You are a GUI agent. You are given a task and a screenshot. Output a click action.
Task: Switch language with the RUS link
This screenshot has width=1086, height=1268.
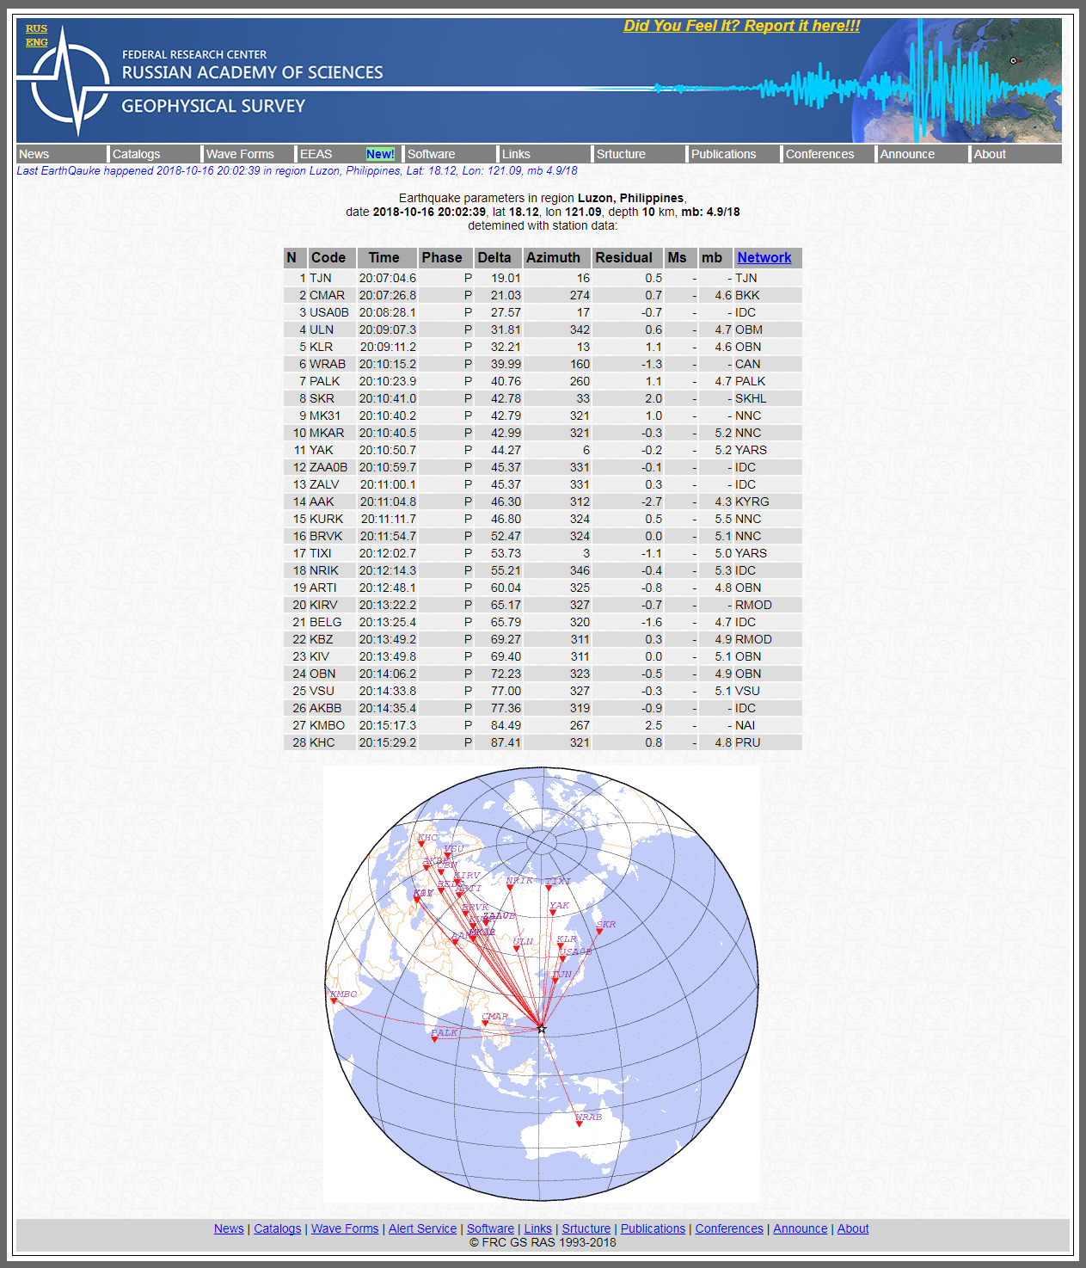tap(36, 28)
